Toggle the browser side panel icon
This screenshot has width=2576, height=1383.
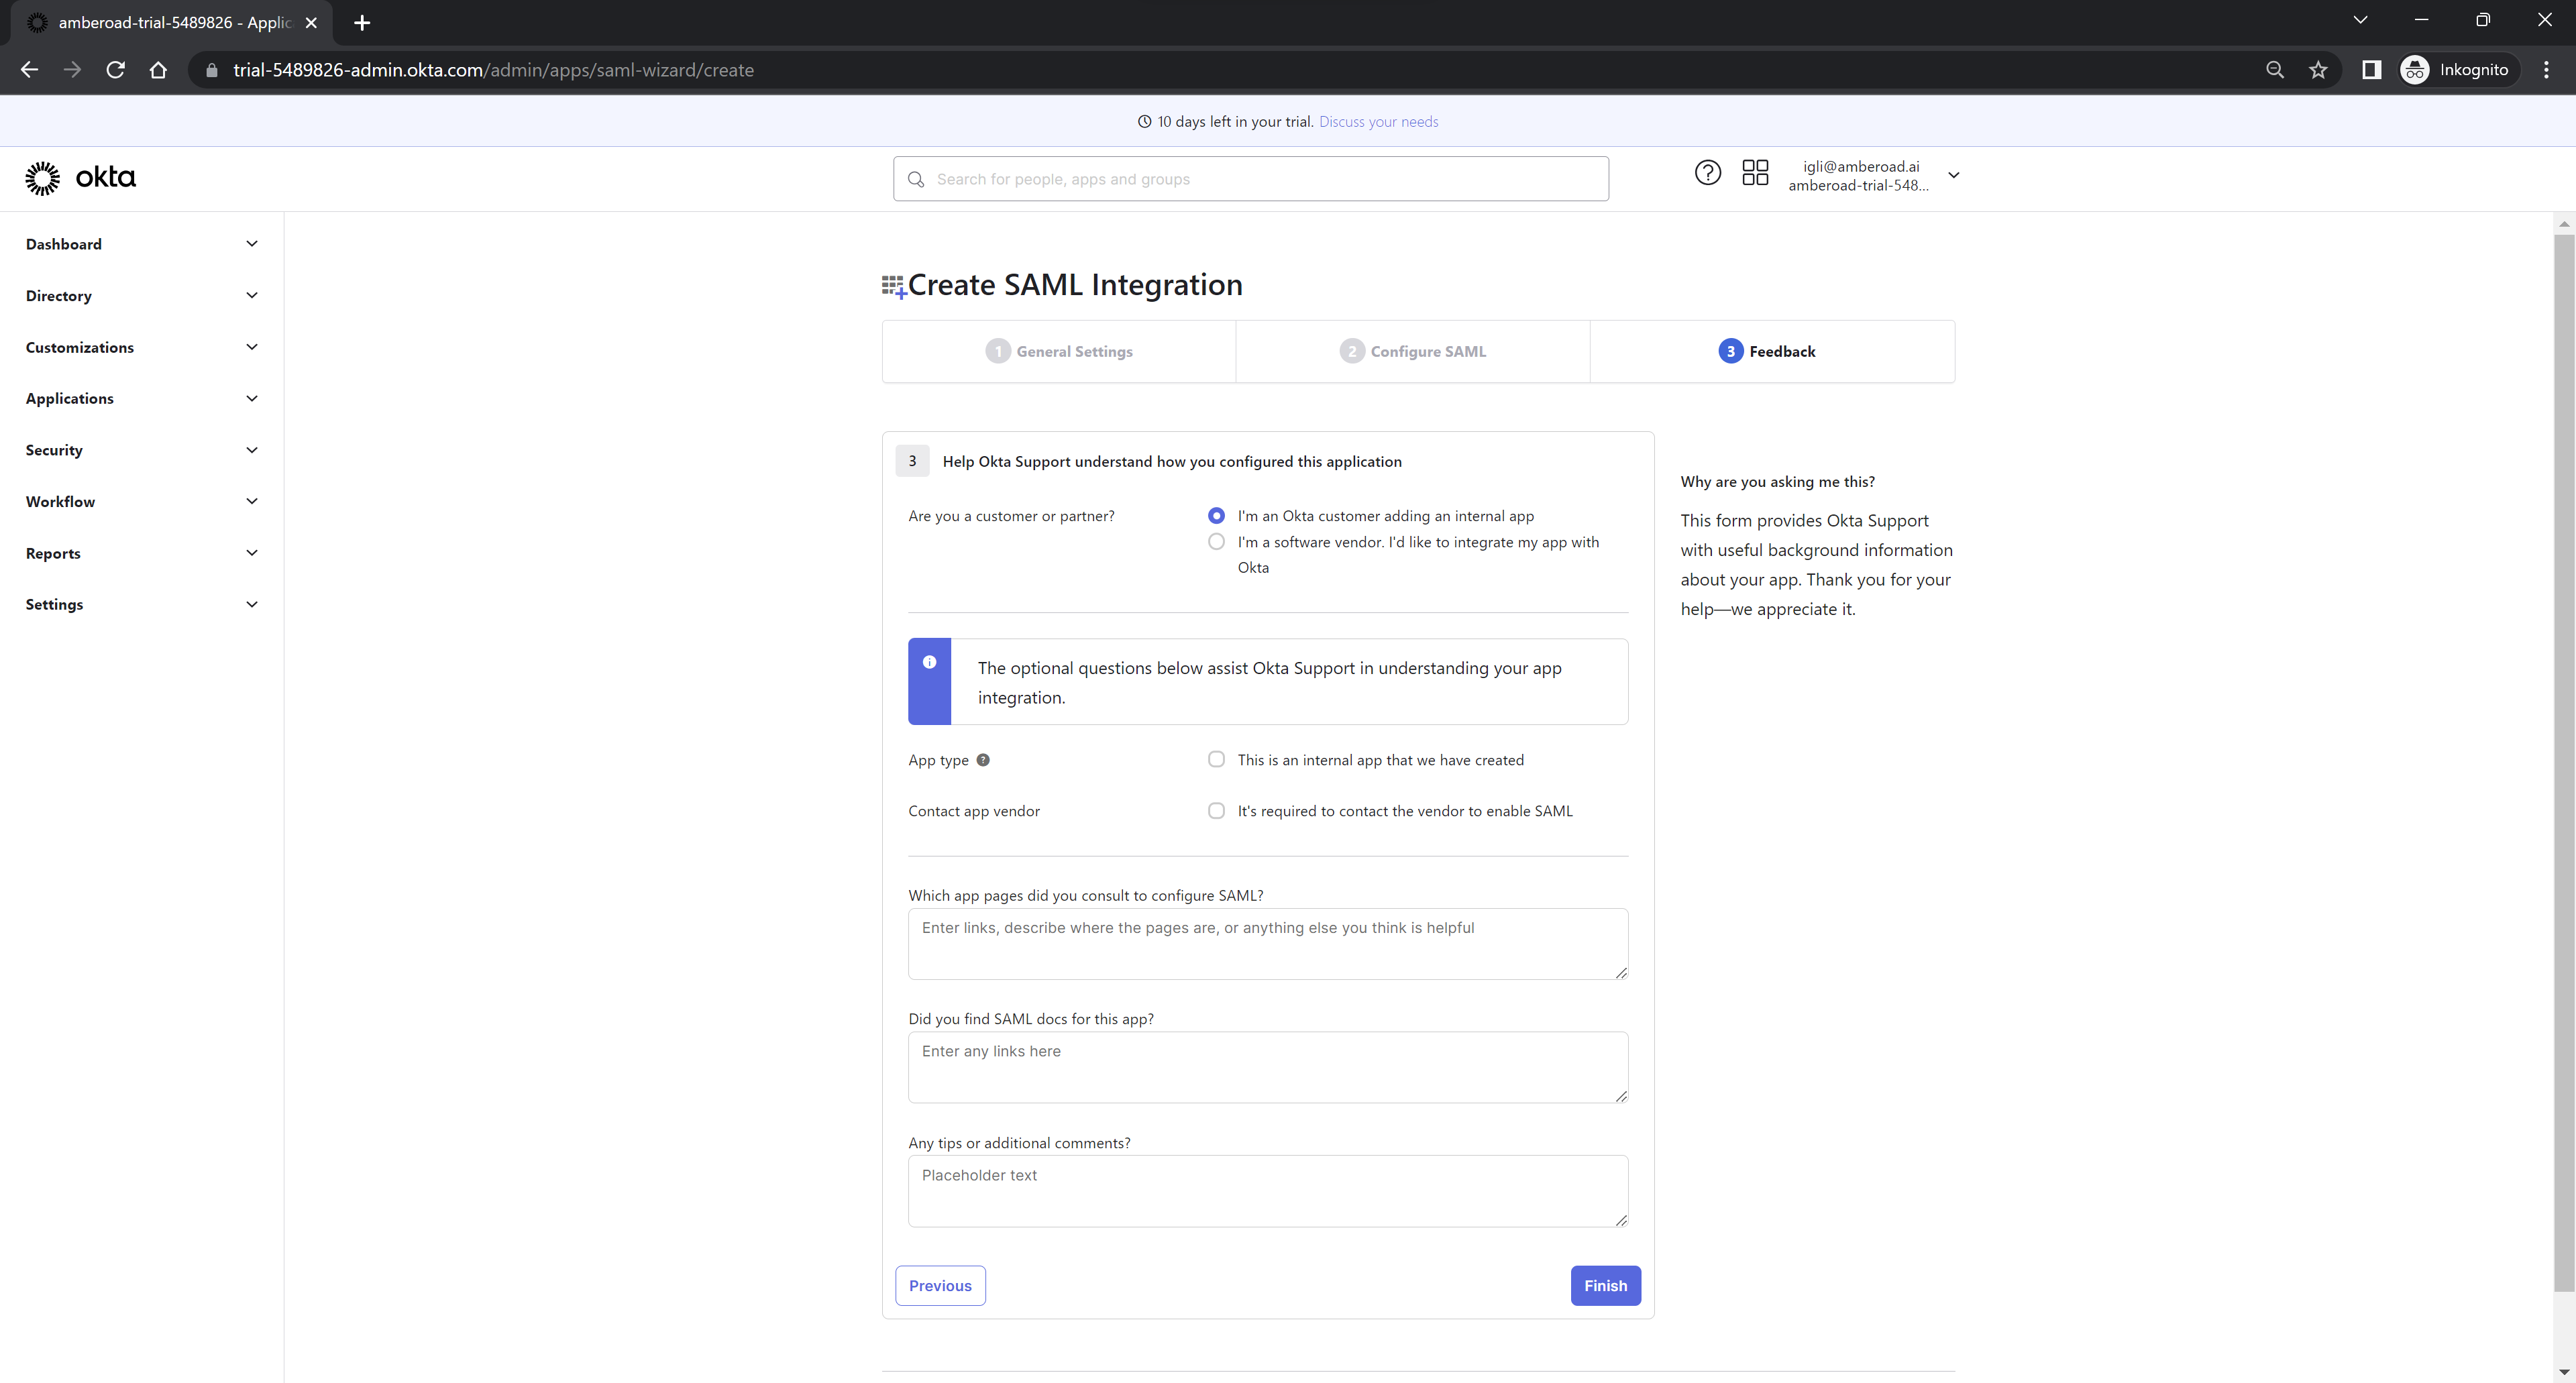pos(2371,70)
